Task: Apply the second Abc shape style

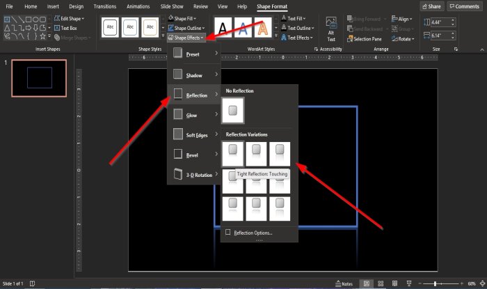Action: pos(130,27)
